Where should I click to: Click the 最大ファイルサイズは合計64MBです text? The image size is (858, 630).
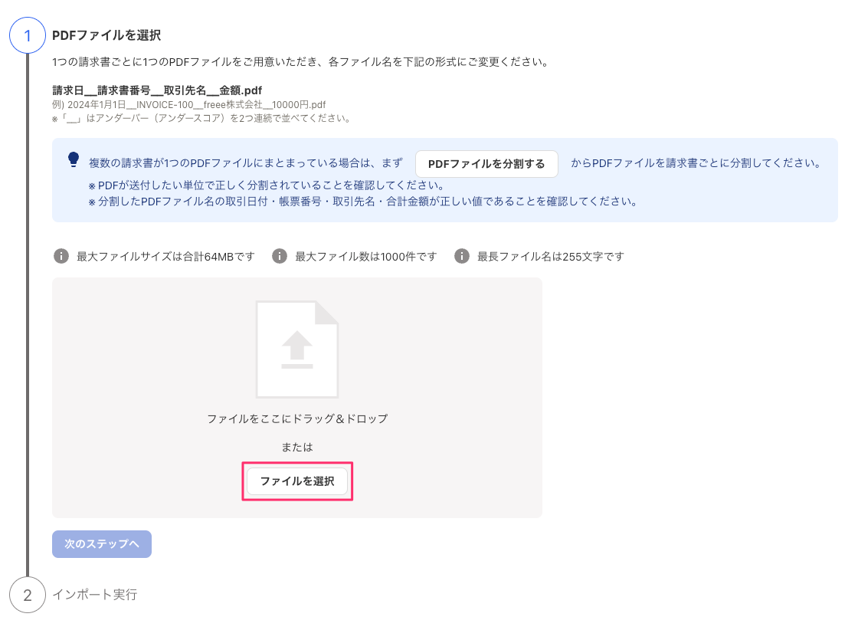coord(165,256)
